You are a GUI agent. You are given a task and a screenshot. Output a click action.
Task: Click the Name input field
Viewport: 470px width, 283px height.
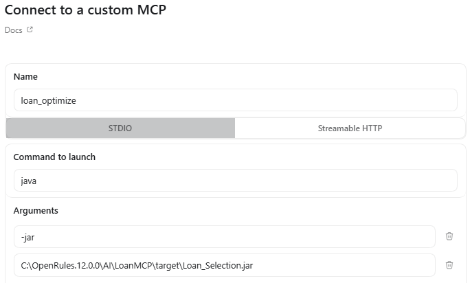235,100
